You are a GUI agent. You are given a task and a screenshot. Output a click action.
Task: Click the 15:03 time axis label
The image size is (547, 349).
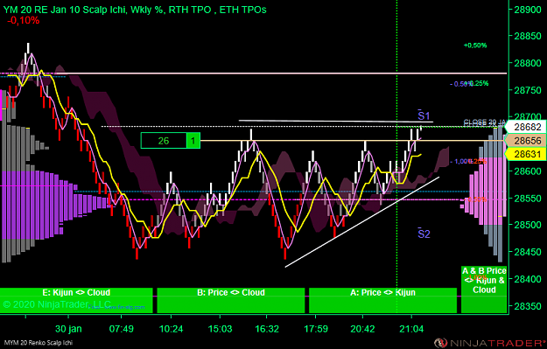[220, 329]
